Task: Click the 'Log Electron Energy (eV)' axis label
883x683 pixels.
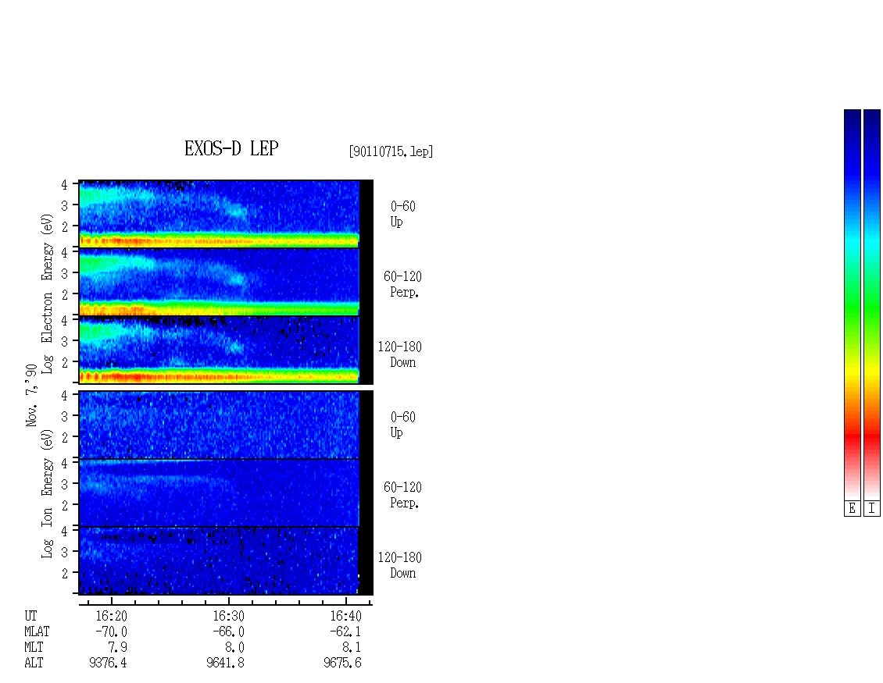Action: click(47, 293)
